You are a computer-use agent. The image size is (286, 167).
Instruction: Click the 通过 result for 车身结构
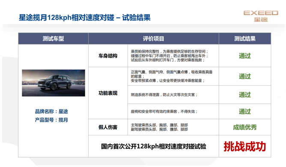point(245,56)
